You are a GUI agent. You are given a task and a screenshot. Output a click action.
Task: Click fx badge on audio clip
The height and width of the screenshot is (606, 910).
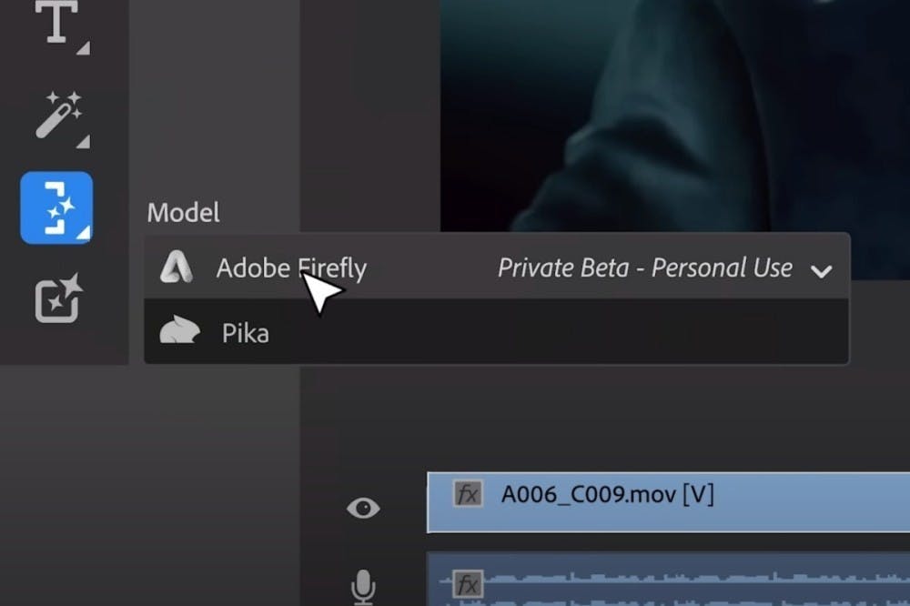click(x=468, y=584)
